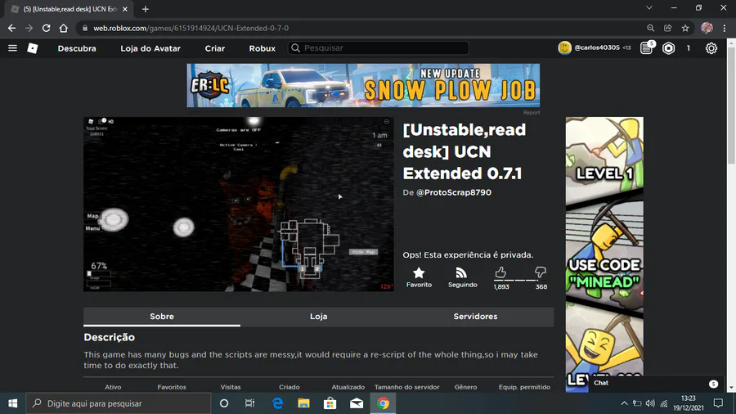Image resolution: width=736 pixels, height=414 pixels.
Task: Dislike the game with thumbs down
Action: point(541,272)
